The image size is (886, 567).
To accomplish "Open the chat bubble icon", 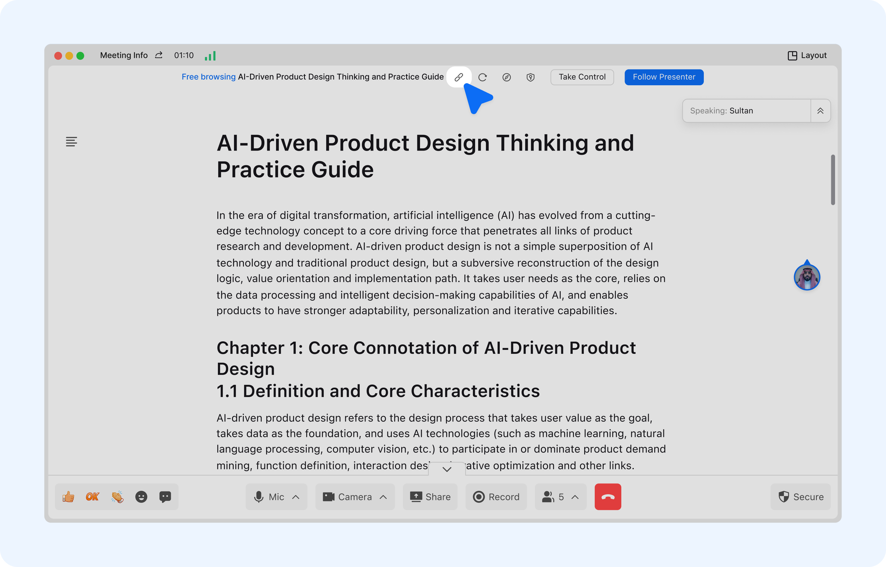I will (165, 497).
